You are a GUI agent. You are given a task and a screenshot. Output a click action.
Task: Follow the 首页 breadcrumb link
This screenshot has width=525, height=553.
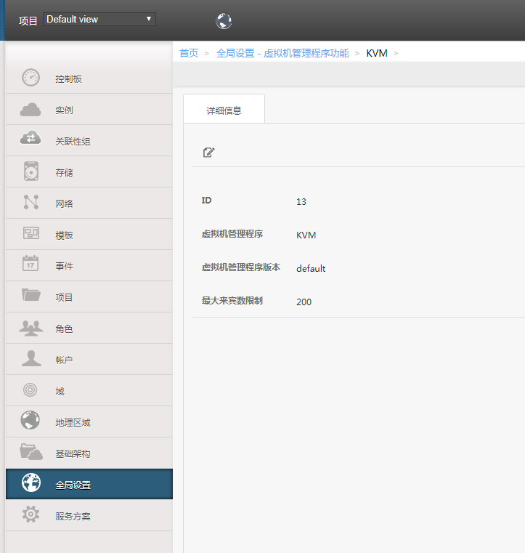(x=189, y=53)
